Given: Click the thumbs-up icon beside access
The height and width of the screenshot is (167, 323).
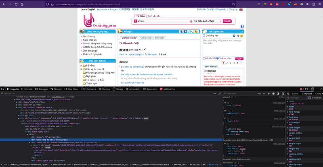Looking at the screenshot, I should pyautogui.click(x=145, y=49).
